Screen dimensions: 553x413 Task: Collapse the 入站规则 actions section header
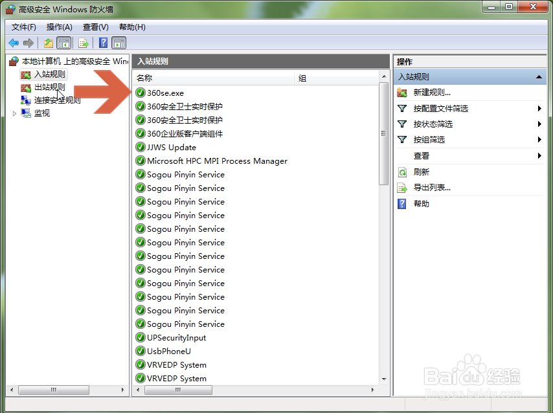539,77
